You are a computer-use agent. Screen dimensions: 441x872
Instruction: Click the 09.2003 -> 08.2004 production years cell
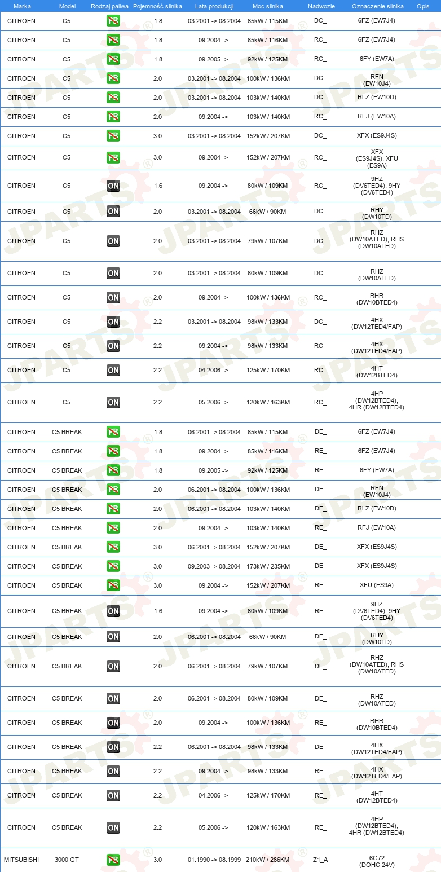214,566
